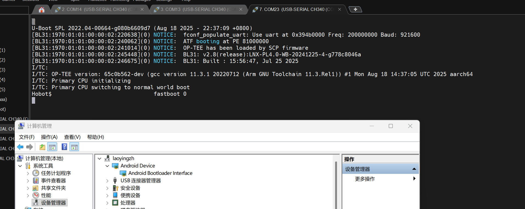Click the up-one-level folder toolbar icon
Image resolution: width=525 pixels, height=209 pixels.
pos(42,147)
